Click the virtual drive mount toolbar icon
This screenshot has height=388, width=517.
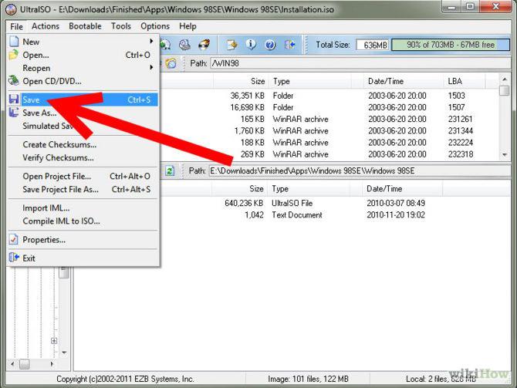tap(184, 45)
